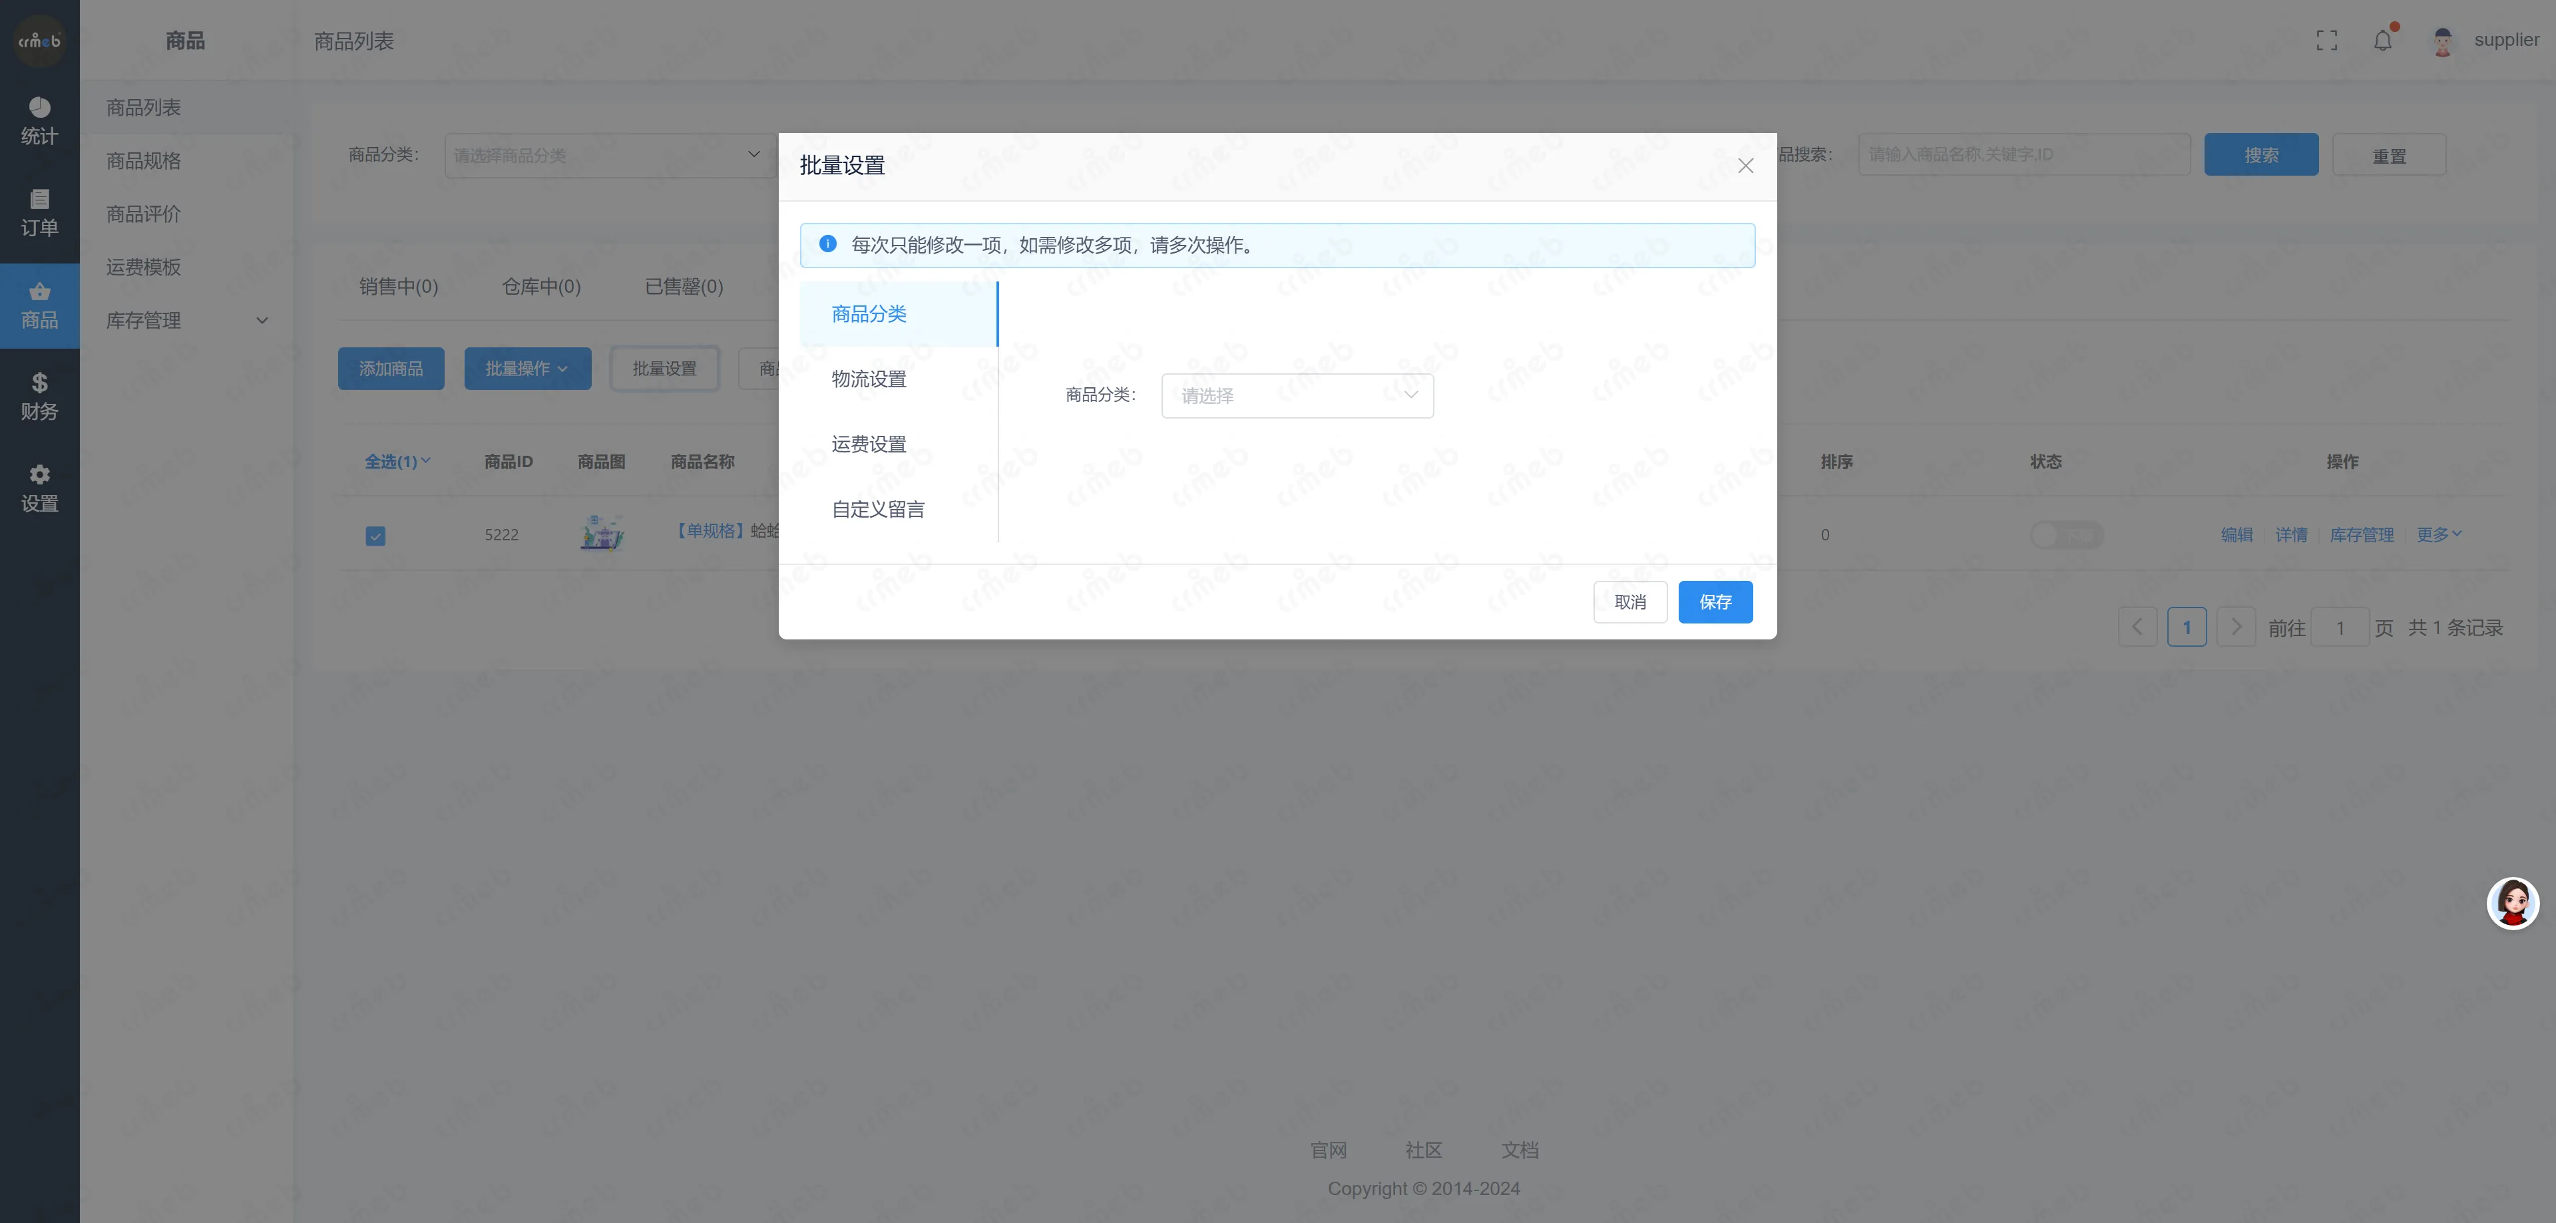This screenshot has height=1223, width=2556.
Task: Select the 物流设置 tab
Action: pyautogui.click(x=898, y=379)
